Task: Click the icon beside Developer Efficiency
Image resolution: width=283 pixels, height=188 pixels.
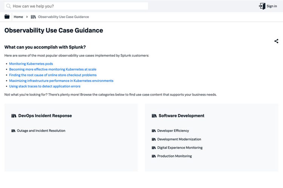Action: click(x=154, y=131)
